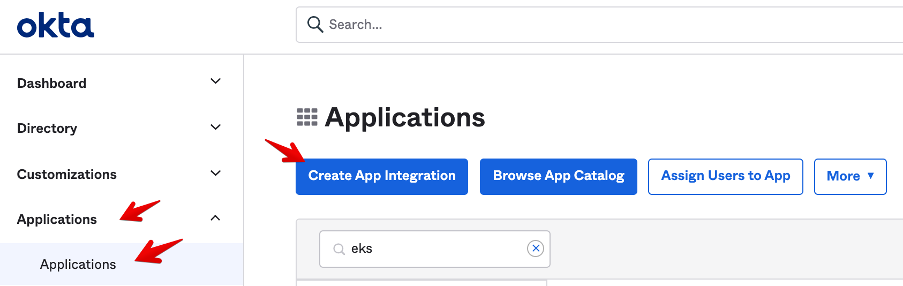Collapse the Applications section chevron
This screenshot has width=903, height=286.
pos(215,218)
